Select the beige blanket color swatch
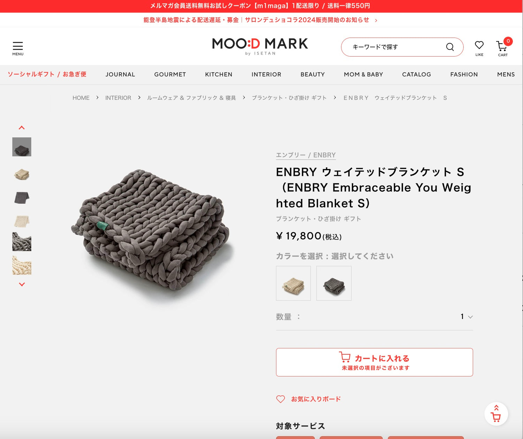 point(293,283)
